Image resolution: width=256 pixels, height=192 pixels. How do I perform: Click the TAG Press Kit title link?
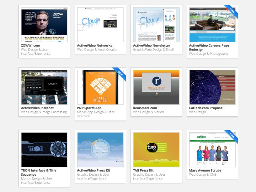(x=143, y=170)
